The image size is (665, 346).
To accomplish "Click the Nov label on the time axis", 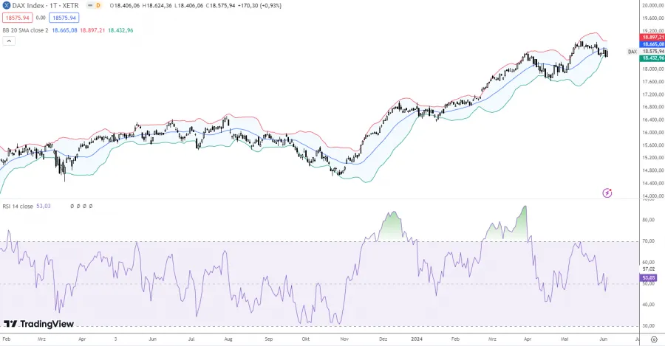I will point(345,340).
